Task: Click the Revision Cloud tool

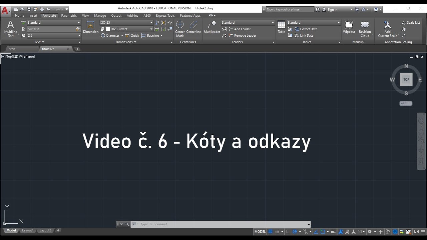Action: pyautogui.click(x=365, y=28)
